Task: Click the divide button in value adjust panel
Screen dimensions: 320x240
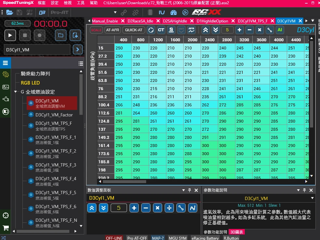Action: tap(169, 208)
